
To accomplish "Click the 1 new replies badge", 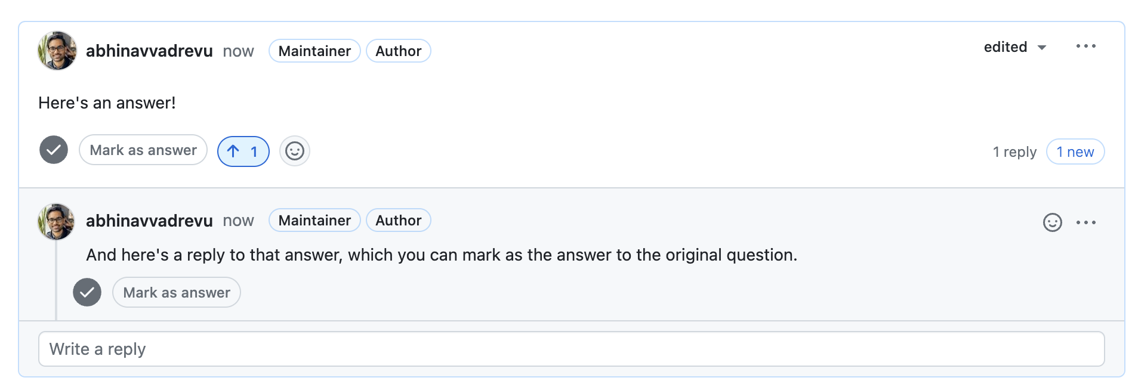I will point(1075,152).
